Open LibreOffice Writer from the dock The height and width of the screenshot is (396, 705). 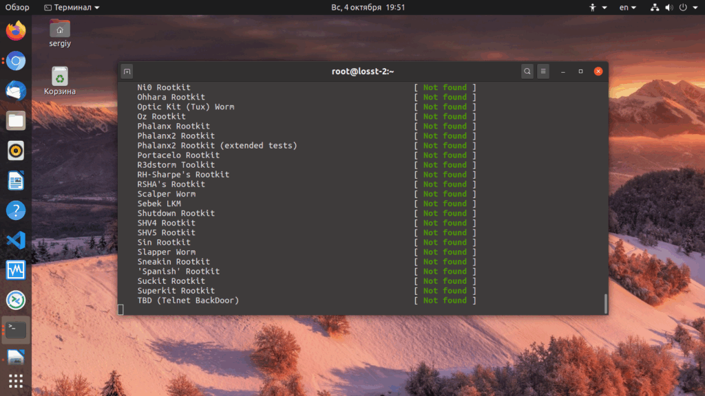pyautogui.click(x=16, y=181)
